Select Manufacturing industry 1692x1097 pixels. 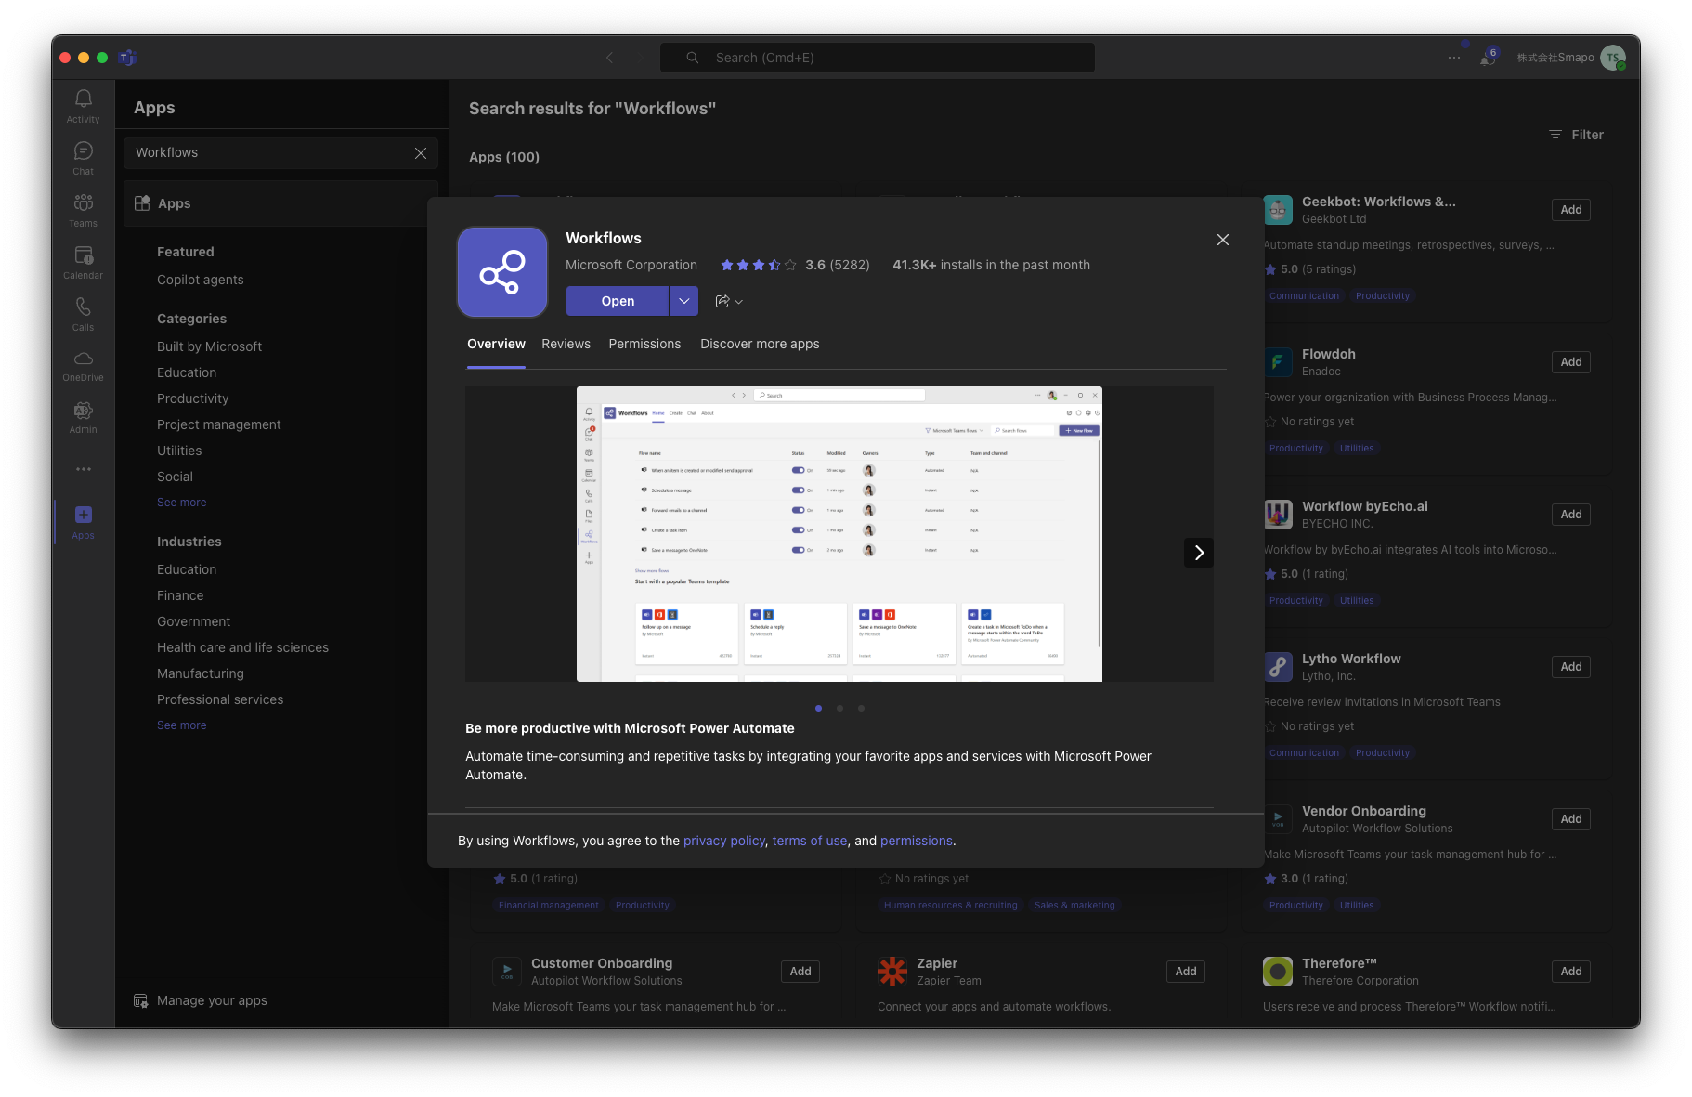201,673
